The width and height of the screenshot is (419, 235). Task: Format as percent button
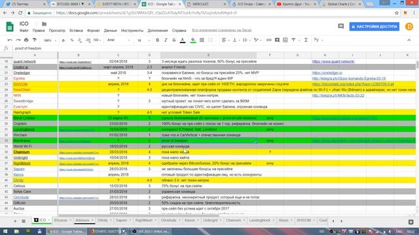tap(71, 40)
